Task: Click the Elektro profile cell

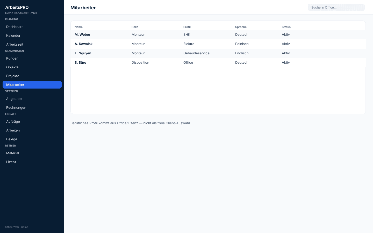Action: click(x=189, y=44)
